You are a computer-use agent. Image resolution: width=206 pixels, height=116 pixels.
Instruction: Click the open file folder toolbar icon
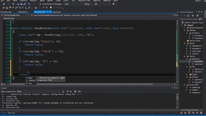[18, 4]
